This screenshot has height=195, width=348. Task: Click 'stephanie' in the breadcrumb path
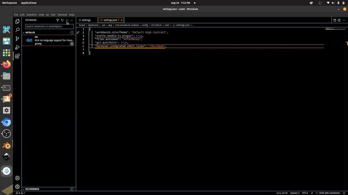(93, 25)
